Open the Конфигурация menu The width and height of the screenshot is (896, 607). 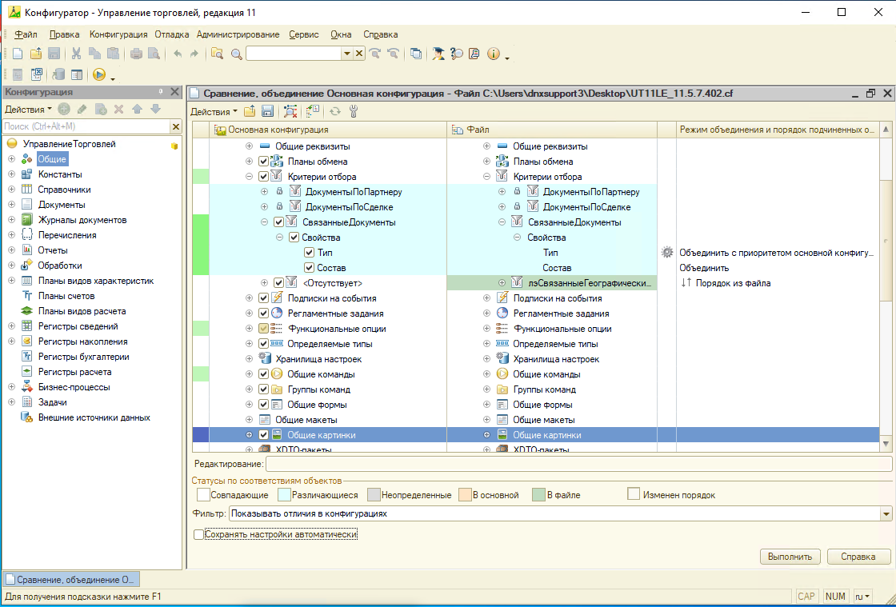click(x=118, y=34)
